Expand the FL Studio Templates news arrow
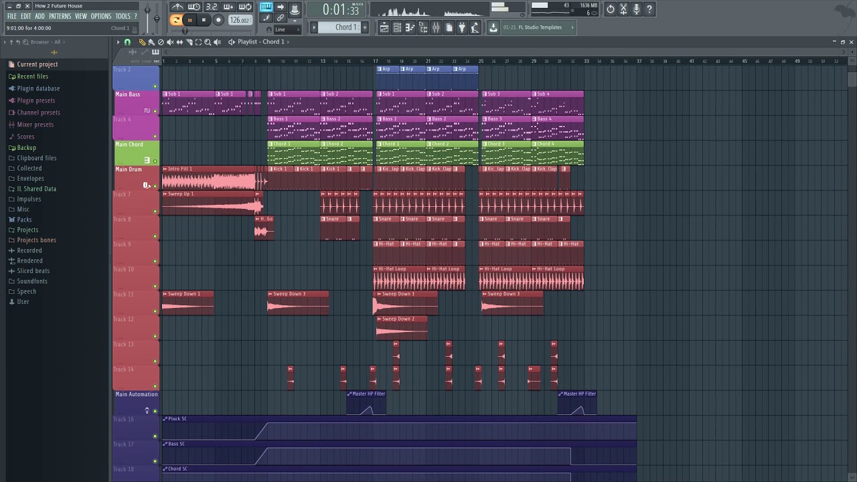Image resolution: width=857 pixels, height=482 pixels. tap(572, 27)
